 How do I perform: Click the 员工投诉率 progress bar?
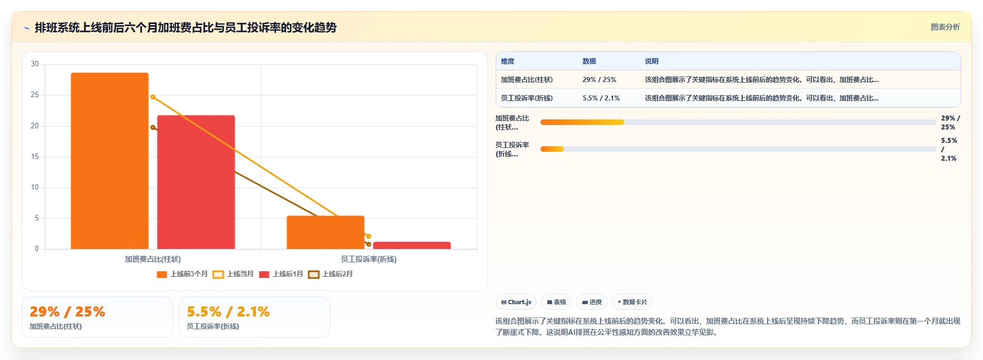[738, 149]
